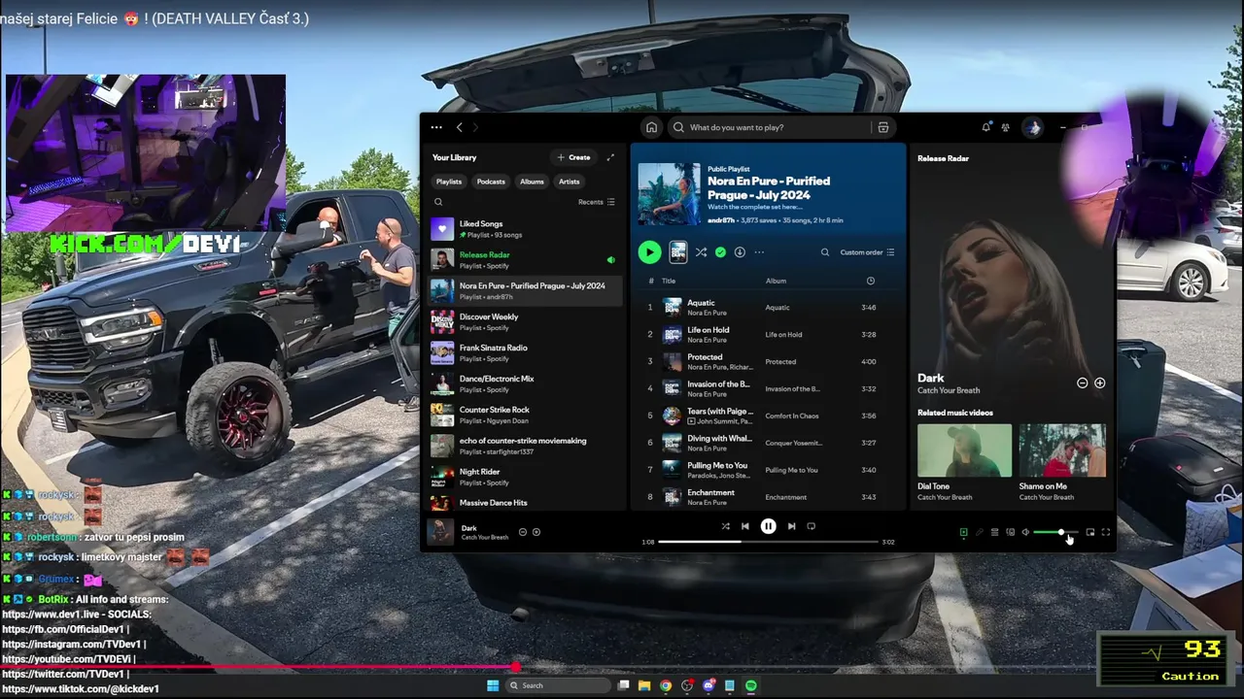Go to Spotify Home
The image size is (1244, 699).
click(651, 127)
